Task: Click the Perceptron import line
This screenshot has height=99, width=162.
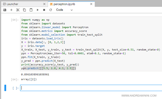Action: 55,27
